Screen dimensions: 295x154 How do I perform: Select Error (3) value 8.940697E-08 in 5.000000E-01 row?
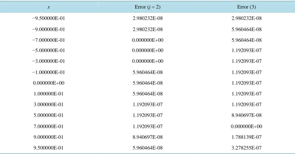tap(247, 115)
